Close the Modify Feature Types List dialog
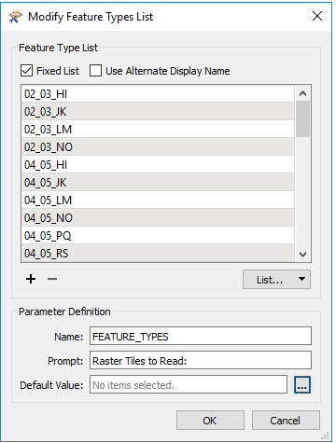Screen dimensions: 336x443 point(317,16)
